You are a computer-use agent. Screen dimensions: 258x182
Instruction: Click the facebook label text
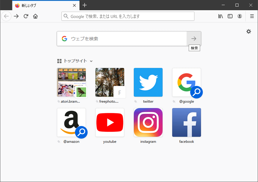pos(187,142)
